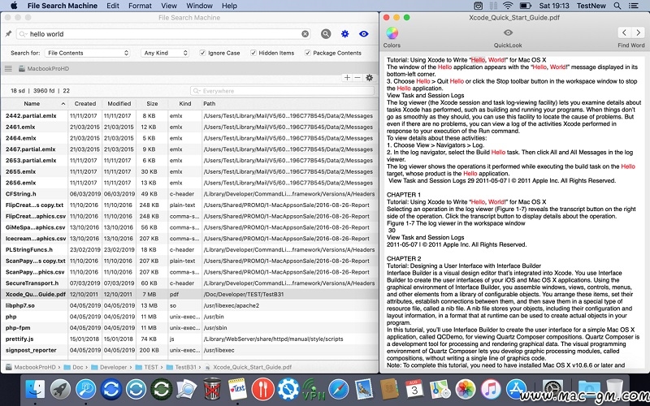Open Photos from the dock
The height and width of the screenshot is (406, 650).
pos(466,390)
